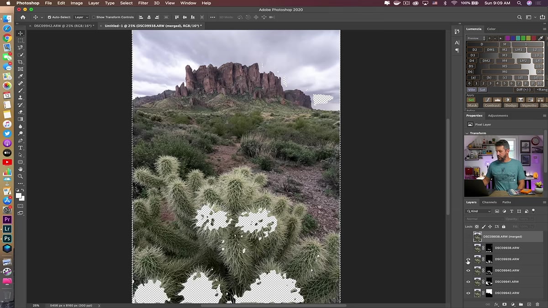Enable Show Transform Controls checkbox

94,17
